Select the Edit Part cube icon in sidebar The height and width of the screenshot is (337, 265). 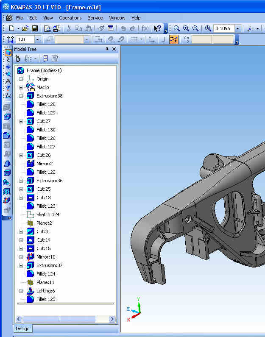[x=8, y=53]
